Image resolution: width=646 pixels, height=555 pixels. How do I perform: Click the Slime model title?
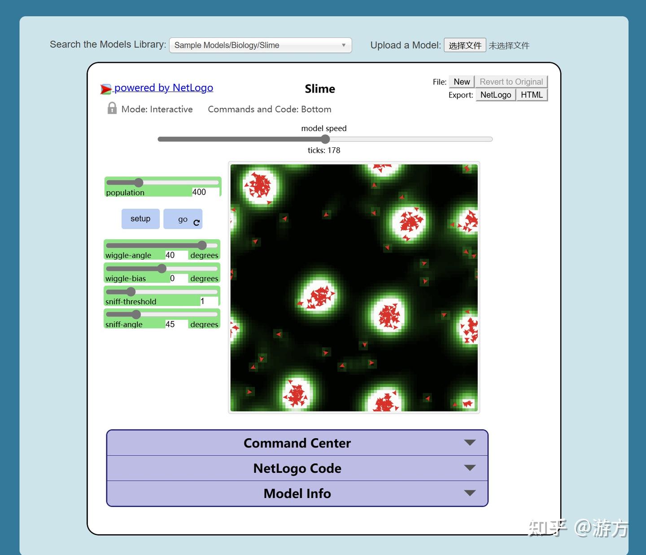tap(320, 89)
